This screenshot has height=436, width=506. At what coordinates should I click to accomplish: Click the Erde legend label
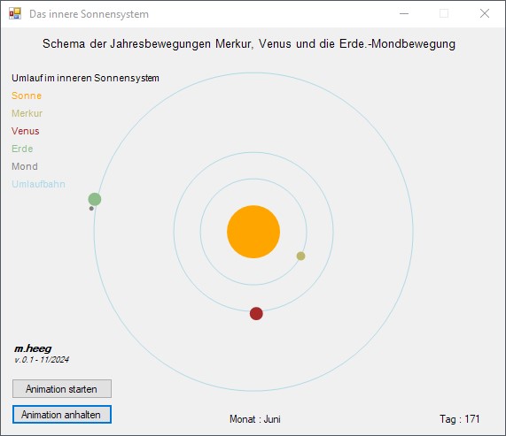(x=22, y=149)
